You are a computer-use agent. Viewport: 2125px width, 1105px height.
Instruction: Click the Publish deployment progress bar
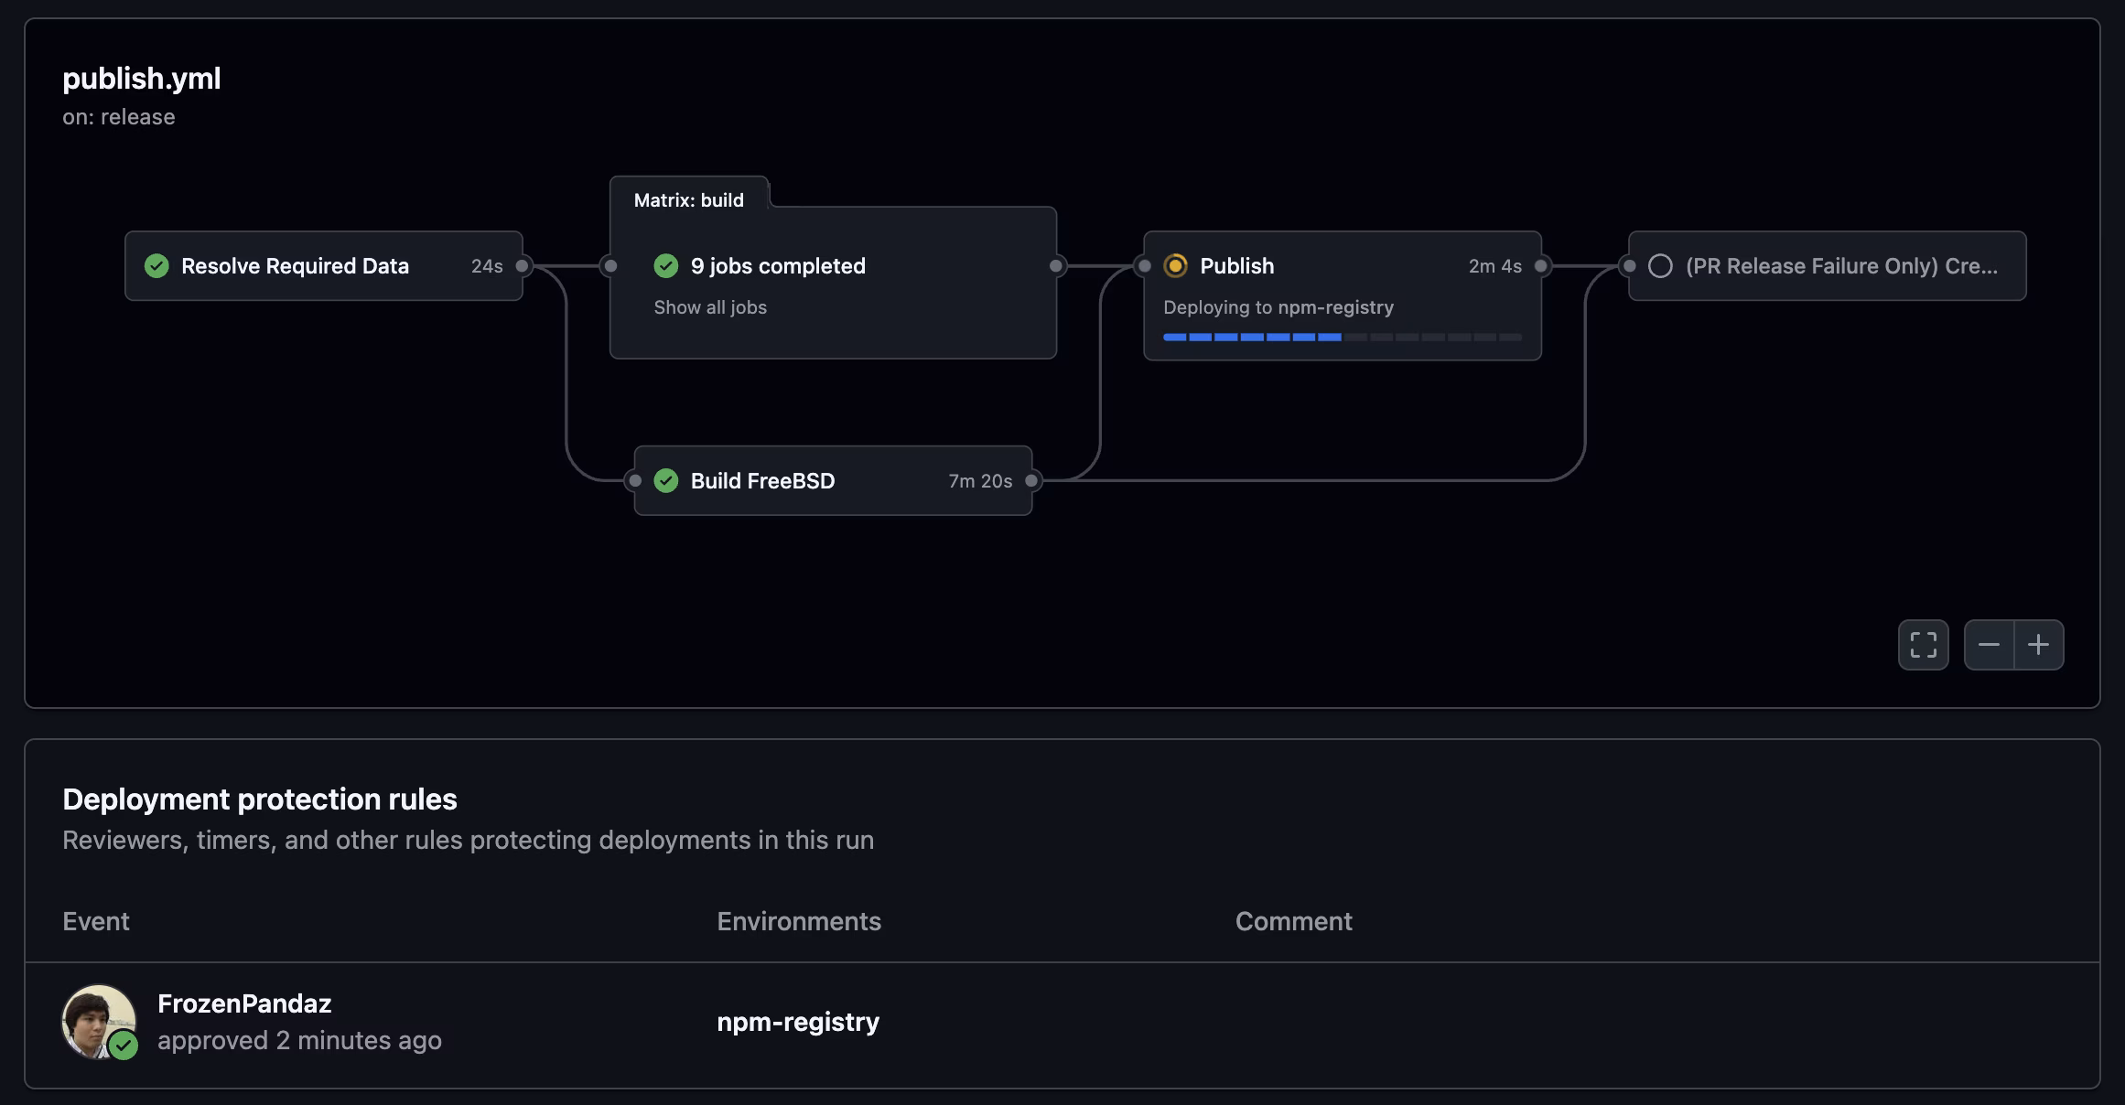click(1342, 338)
